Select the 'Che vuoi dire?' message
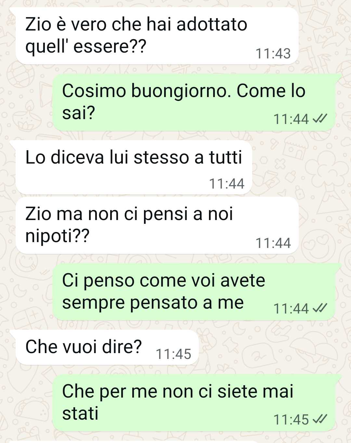The image size is (351, 443). point(107,348)
